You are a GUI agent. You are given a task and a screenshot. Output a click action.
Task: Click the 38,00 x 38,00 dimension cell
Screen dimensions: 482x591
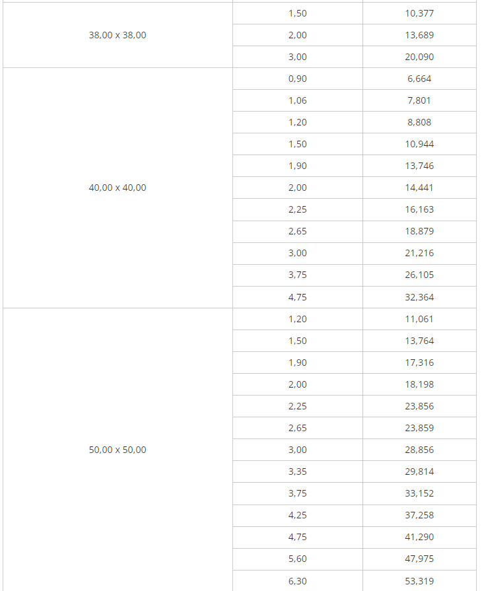tap(118, 35)
